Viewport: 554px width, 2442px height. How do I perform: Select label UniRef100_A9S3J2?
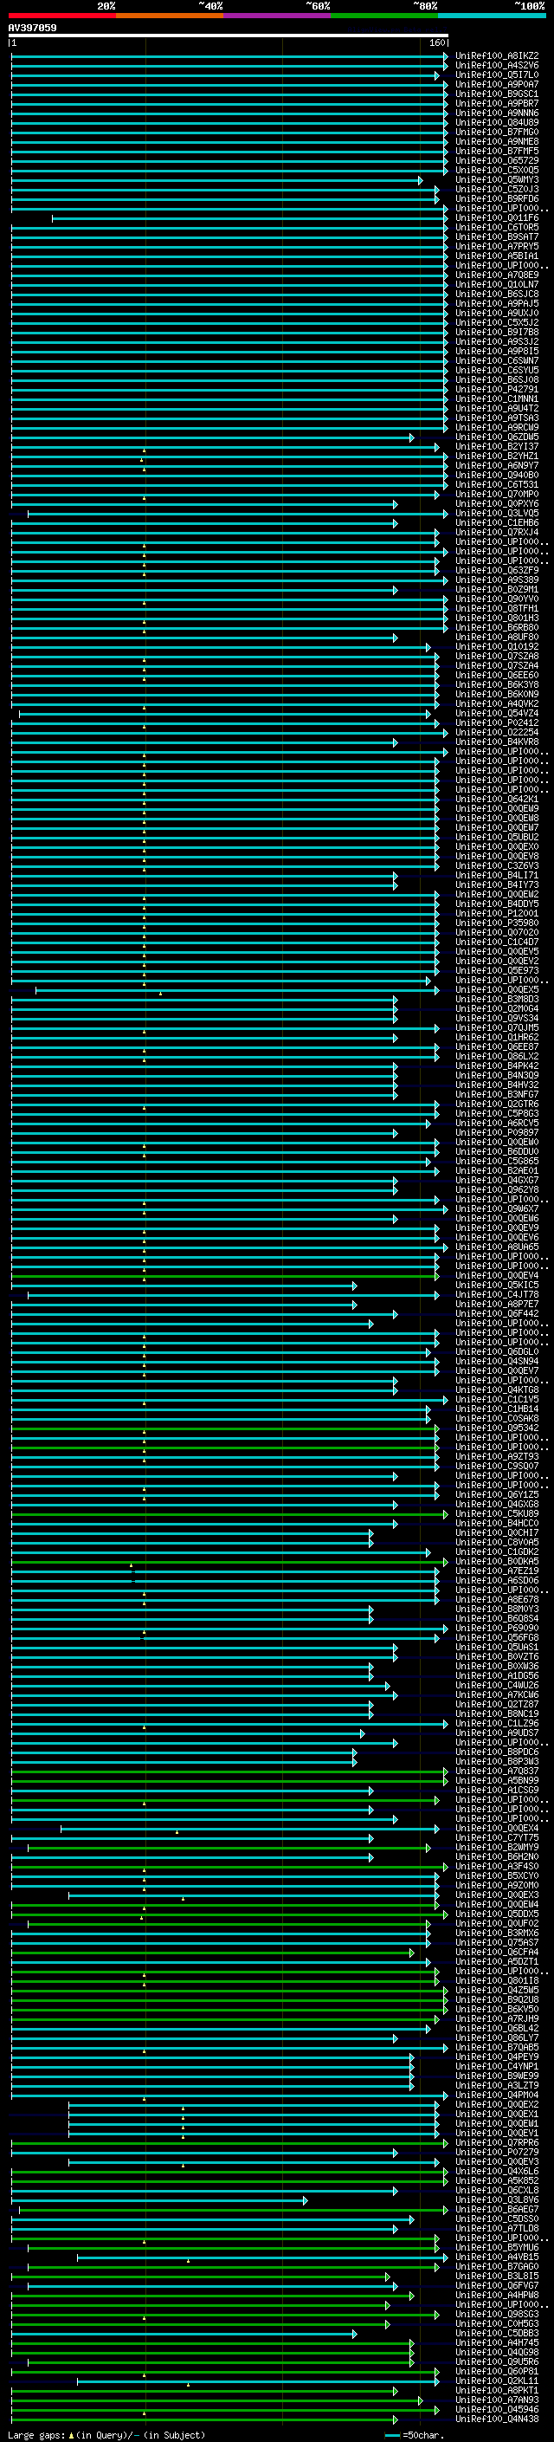click(497, 341)
